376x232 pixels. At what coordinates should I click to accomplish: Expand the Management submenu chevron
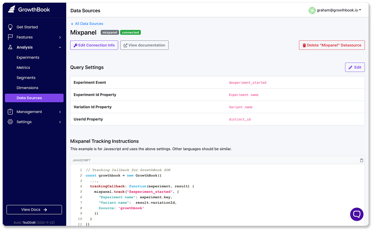pyautogui.click(x=60, y=112)
